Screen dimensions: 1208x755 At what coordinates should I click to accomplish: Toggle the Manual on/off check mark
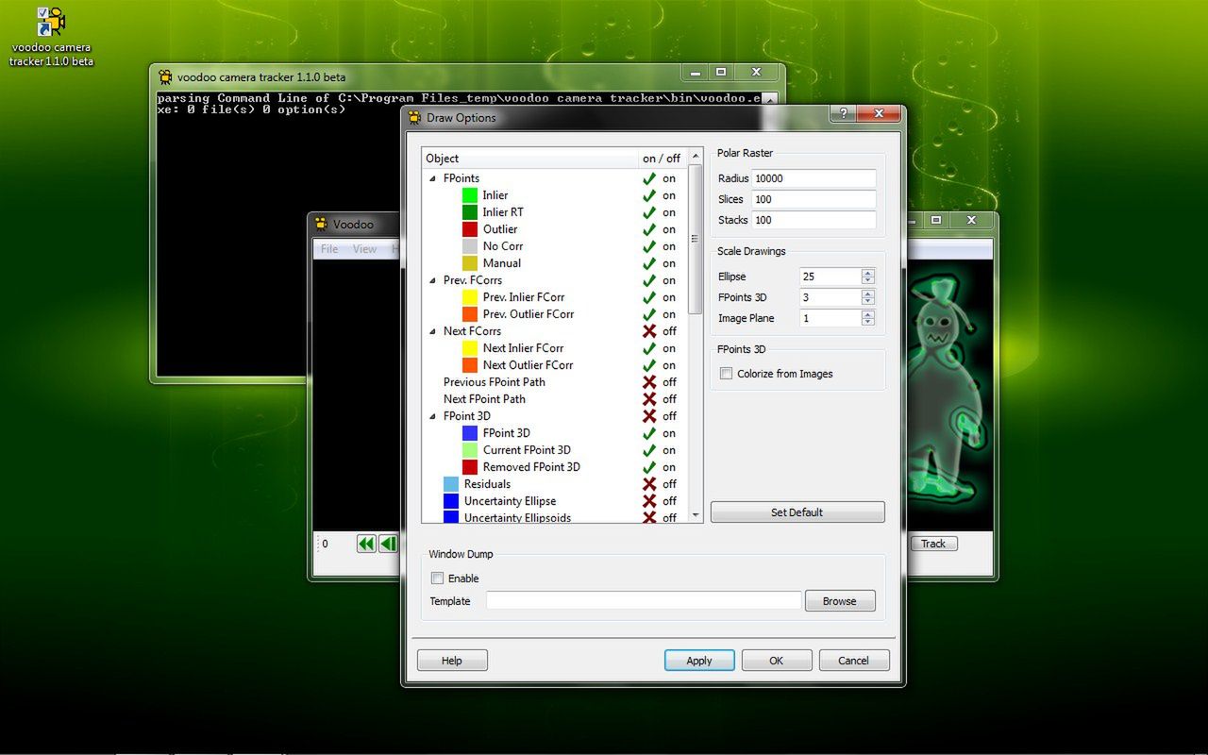(x=649, y=263)
